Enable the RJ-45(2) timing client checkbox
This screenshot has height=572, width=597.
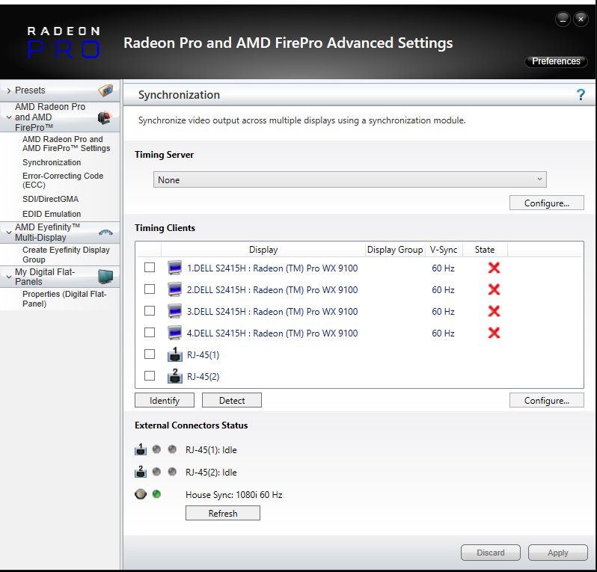[150, 376]
